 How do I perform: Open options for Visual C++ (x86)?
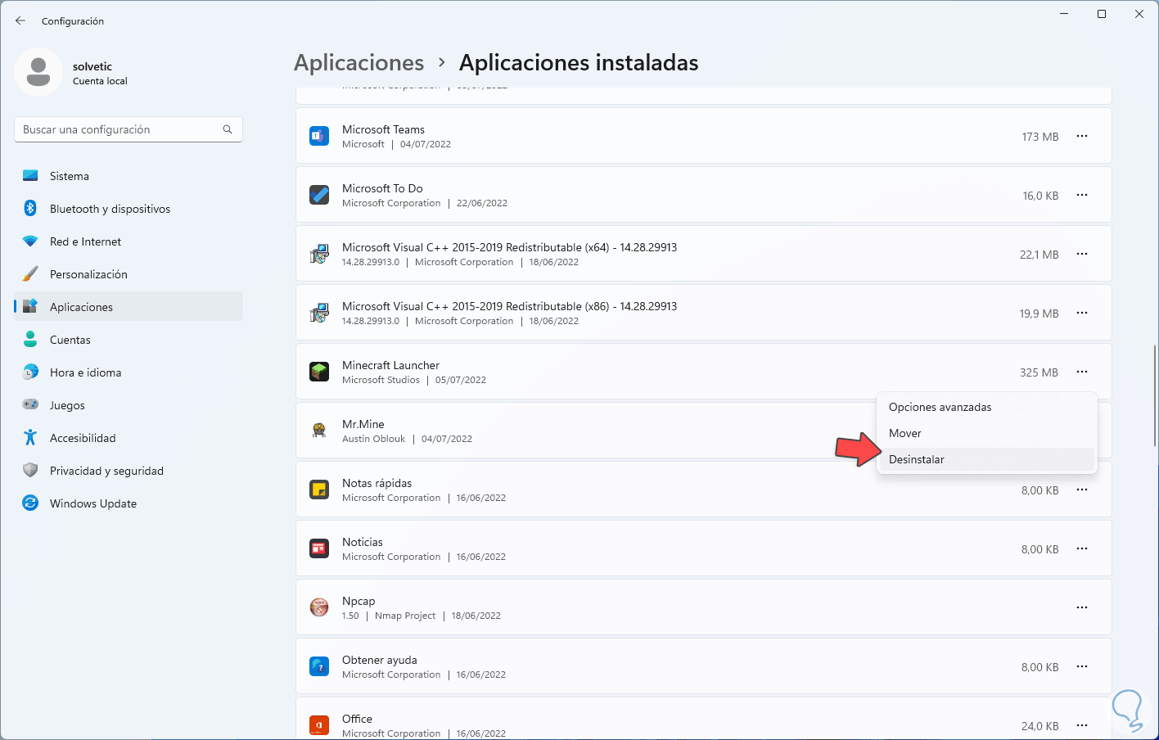pos(1082,313)
